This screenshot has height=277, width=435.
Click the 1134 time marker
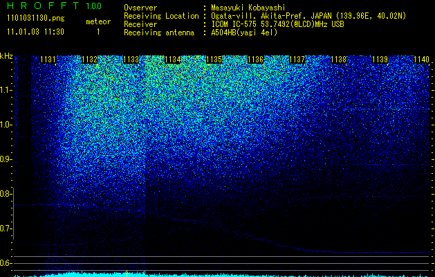point(173,60)
